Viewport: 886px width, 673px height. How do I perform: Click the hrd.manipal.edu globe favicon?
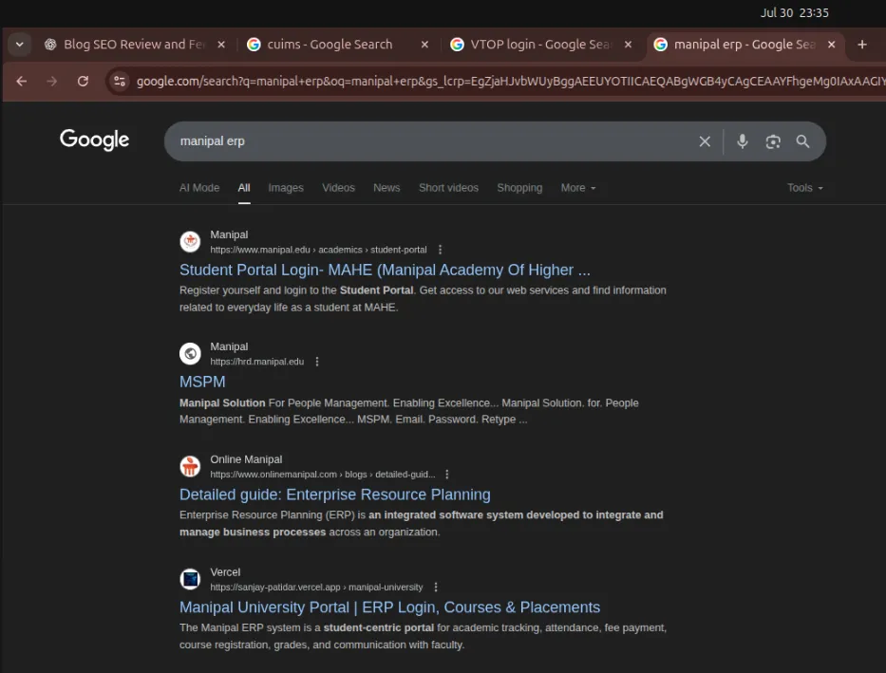pyautogui.click(x=190, y=353)
